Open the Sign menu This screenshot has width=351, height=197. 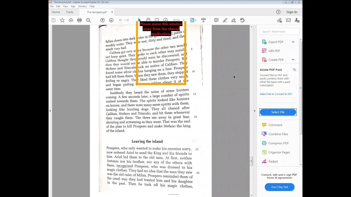click(73, 6)
